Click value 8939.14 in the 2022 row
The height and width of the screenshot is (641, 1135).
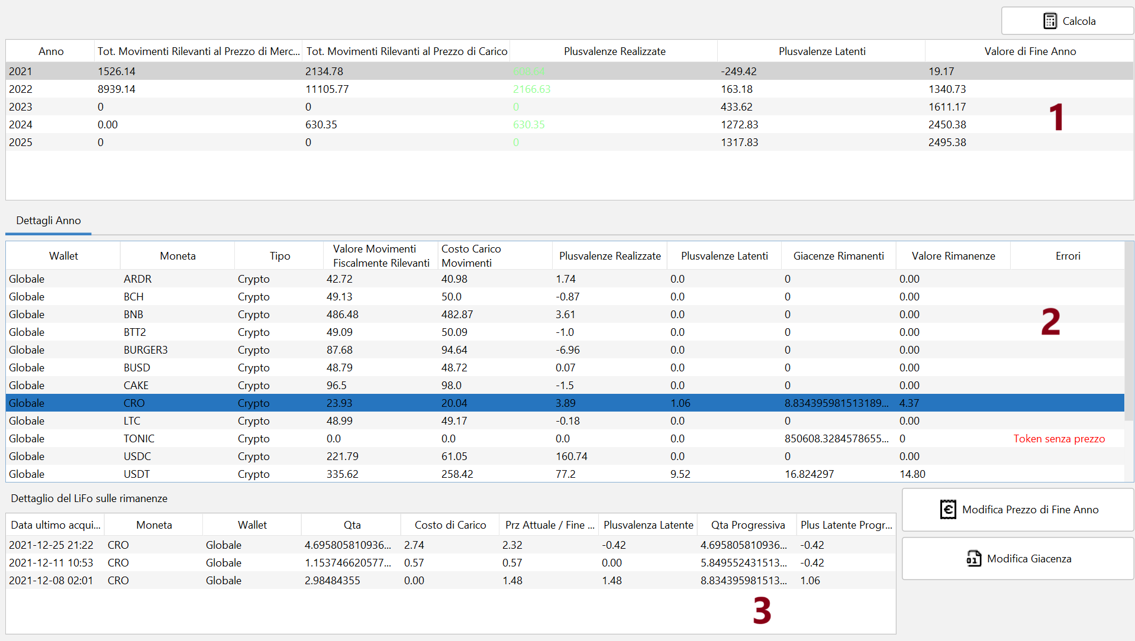(117, 89)
